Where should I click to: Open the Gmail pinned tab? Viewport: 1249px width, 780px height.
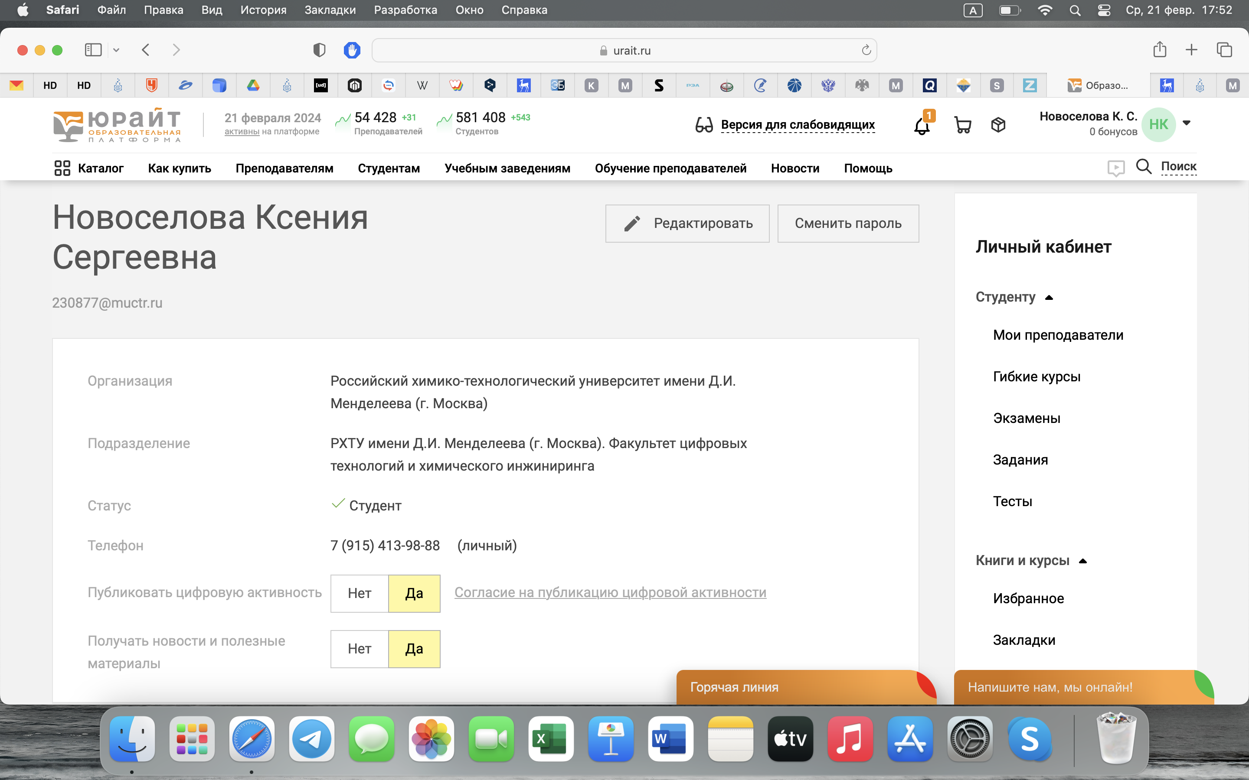tap(16, 85)
